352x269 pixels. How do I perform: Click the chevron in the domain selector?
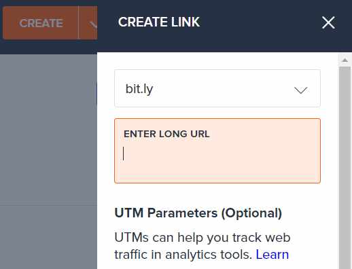click(300, 90)
